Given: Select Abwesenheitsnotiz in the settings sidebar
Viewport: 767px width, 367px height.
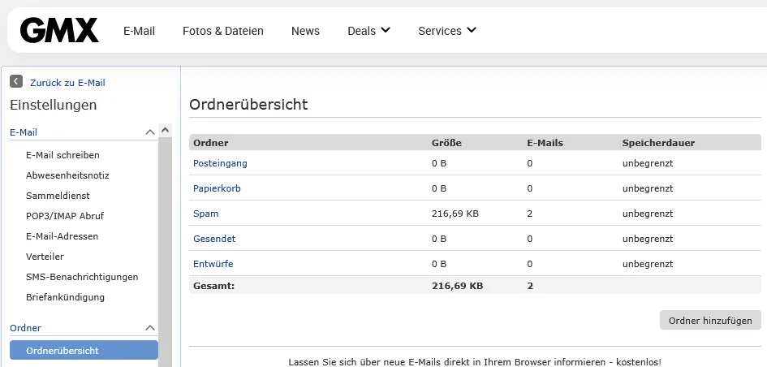Looking at the screenshot, I should tap(67, 175).
